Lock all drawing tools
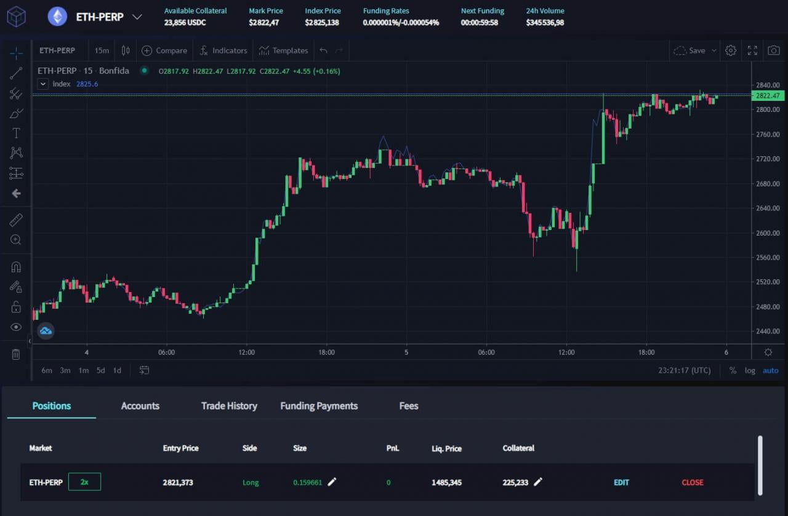This screenshot has width=788, height=516. [15, 306]
